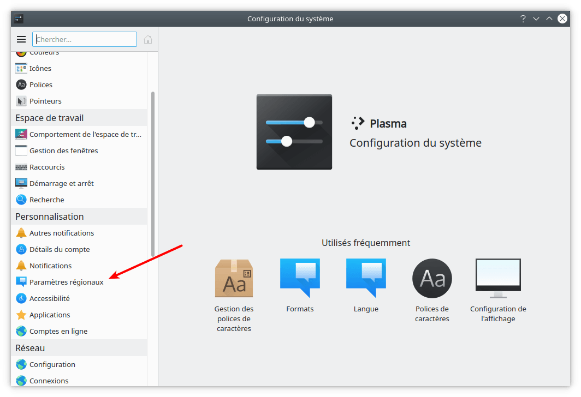Open the hamburger menu in sidebar
This screenshot has height=397, width=581.
click(x=21, y=39)
